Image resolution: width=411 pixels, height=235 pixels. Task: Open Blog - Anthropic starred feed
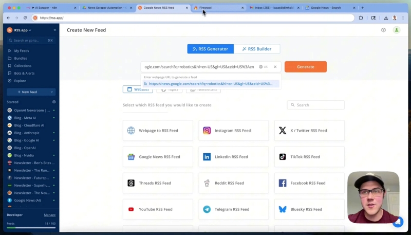coord(31,133)
